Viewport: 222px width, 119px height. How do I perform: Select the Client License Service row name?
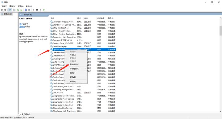[x=64, y=25]
